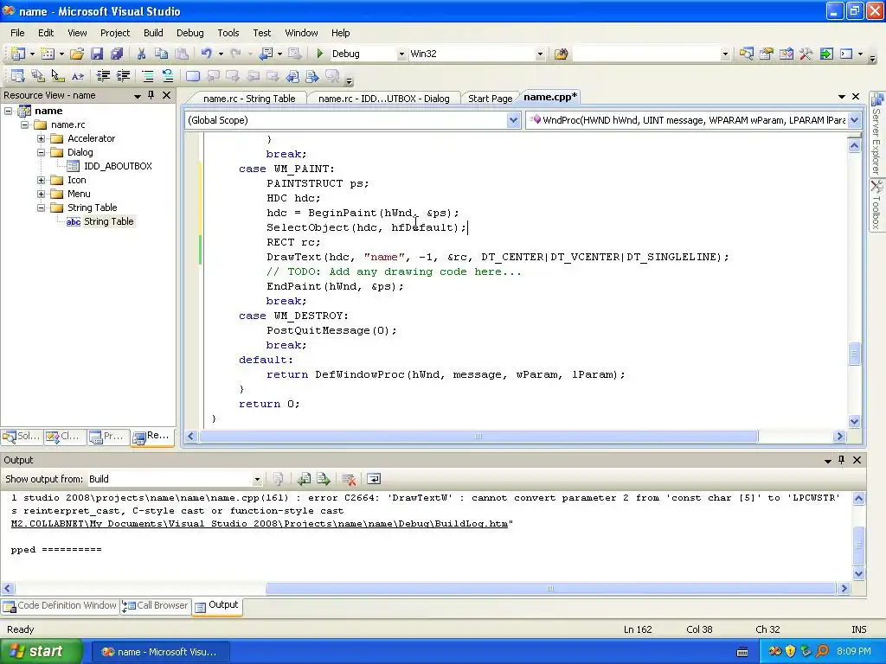
Task: Click the Toggle Bookmark icon
Action: pos(193,76)
